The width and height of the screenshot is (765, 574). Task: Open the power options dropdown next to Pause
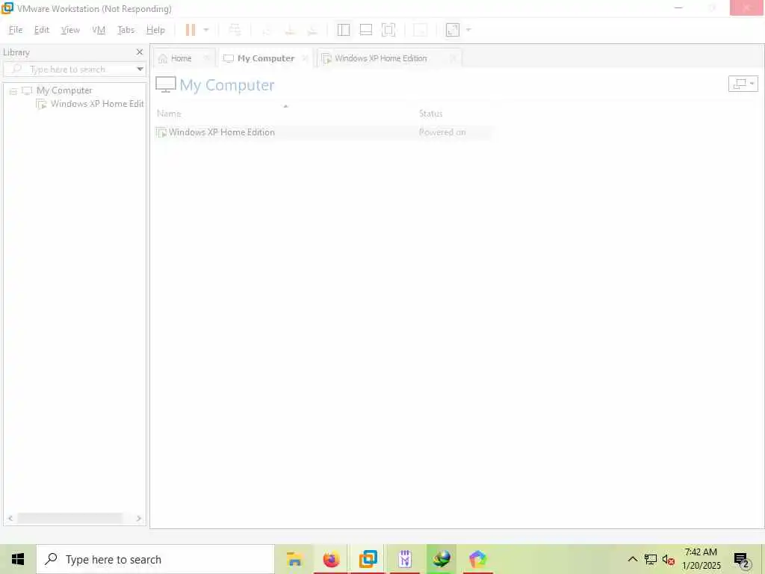[206, 30]
